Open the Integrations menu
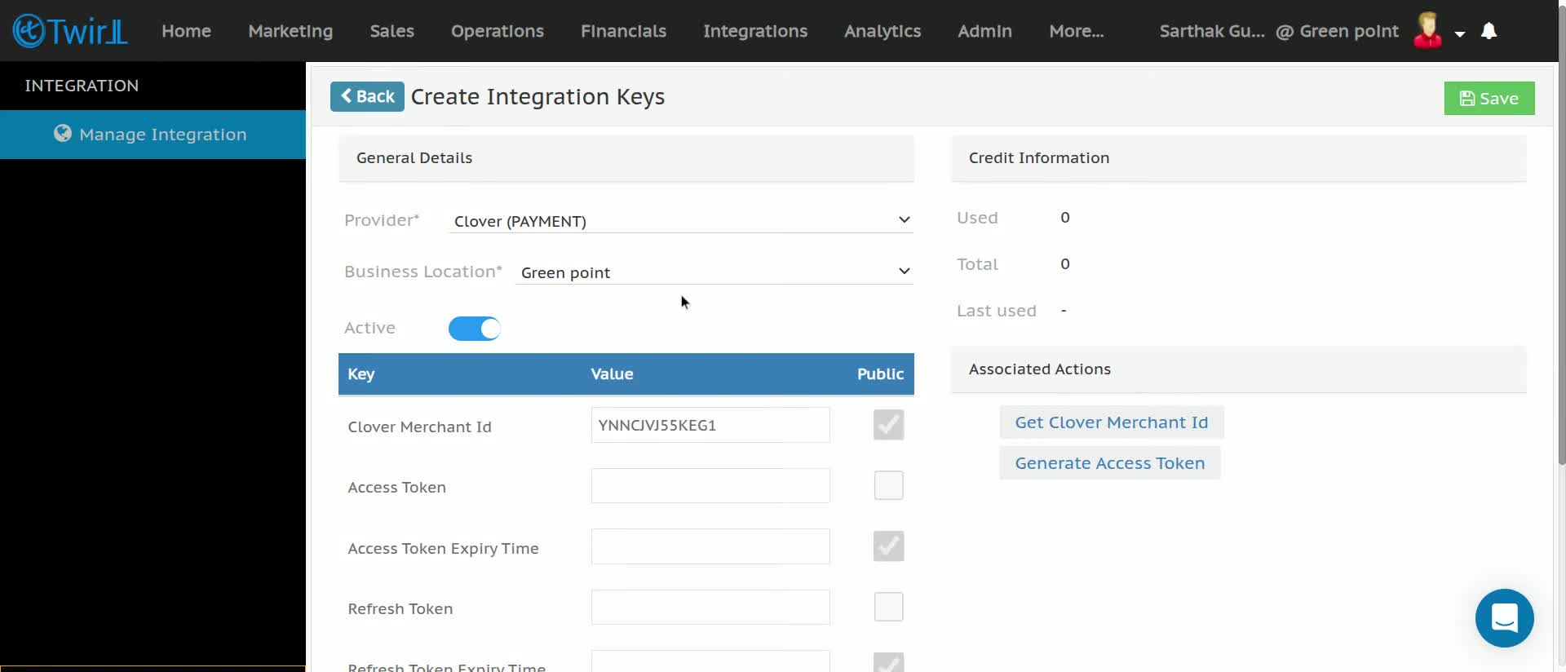 pyautogui.click(x=755, y=31)
